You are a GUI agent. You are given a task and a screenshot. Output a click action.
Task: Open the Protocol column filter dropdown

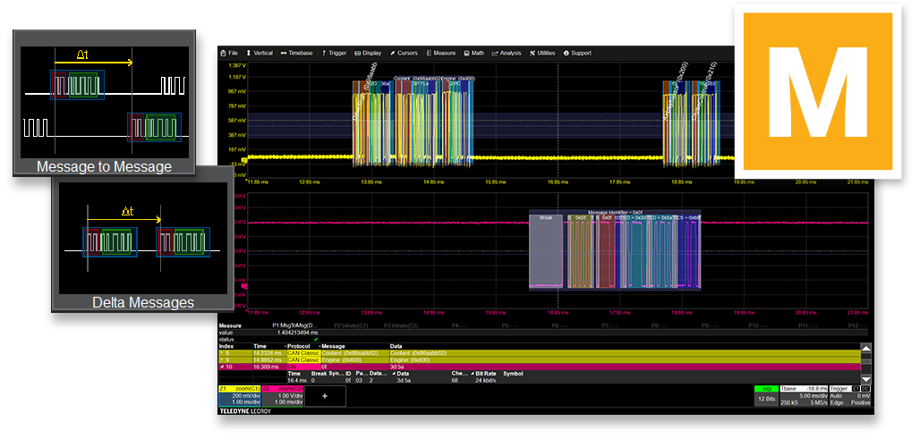click(x=320, y=346)
